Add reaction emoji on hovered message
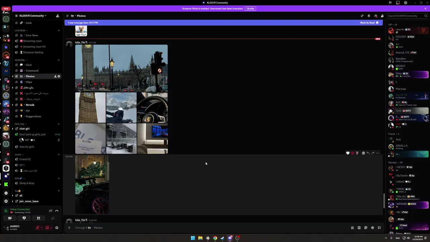 tap(363, 153)
